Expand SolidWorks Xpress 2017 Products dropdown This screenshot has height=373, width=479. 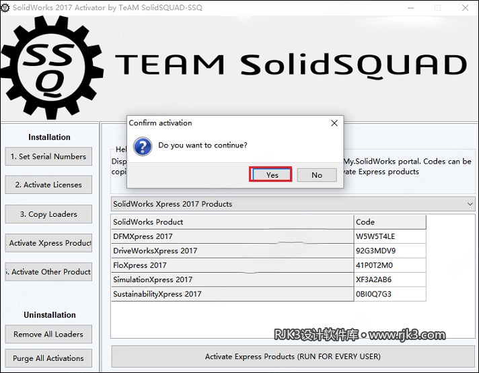(x=293, y=204)
